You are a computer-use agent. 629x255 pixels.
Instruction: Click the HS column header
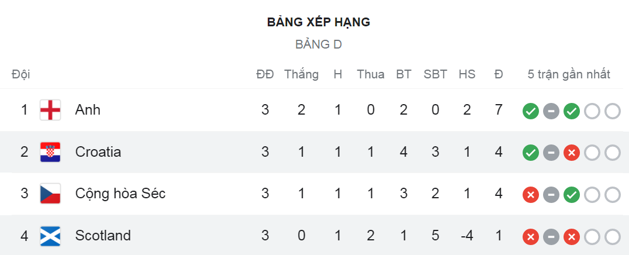pyautogui.click(x=467, y=74)
